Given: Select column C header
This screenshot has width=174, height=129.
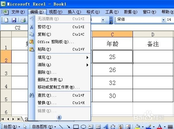Looking at the screenshot, I should pyautogui.click(x=113, y=34).
